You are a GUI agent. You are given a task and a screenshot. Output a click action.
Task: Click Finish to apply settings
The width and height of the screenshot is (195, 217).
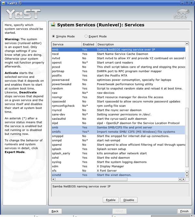184,211
